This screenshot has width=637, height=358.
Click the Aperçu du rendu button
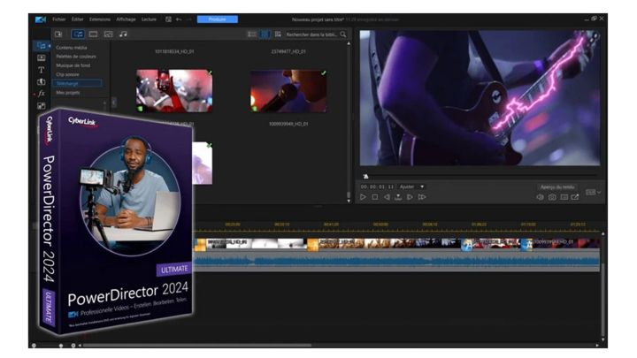557,187
